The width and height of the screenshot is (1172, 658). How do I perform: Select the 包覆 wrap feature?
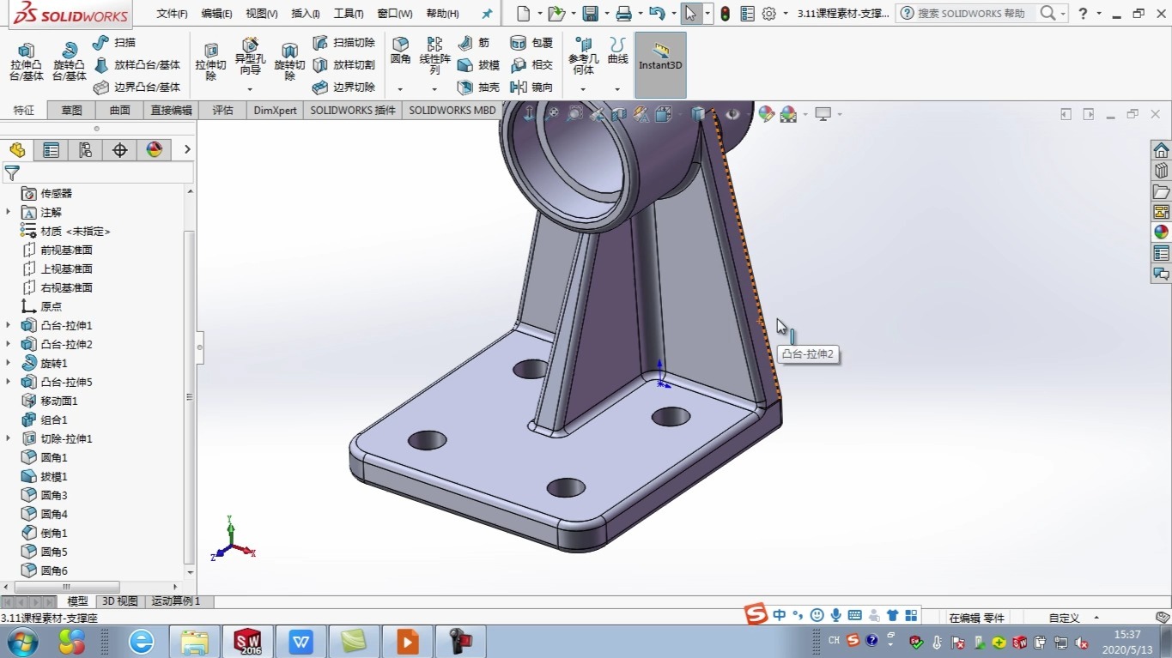531,42
